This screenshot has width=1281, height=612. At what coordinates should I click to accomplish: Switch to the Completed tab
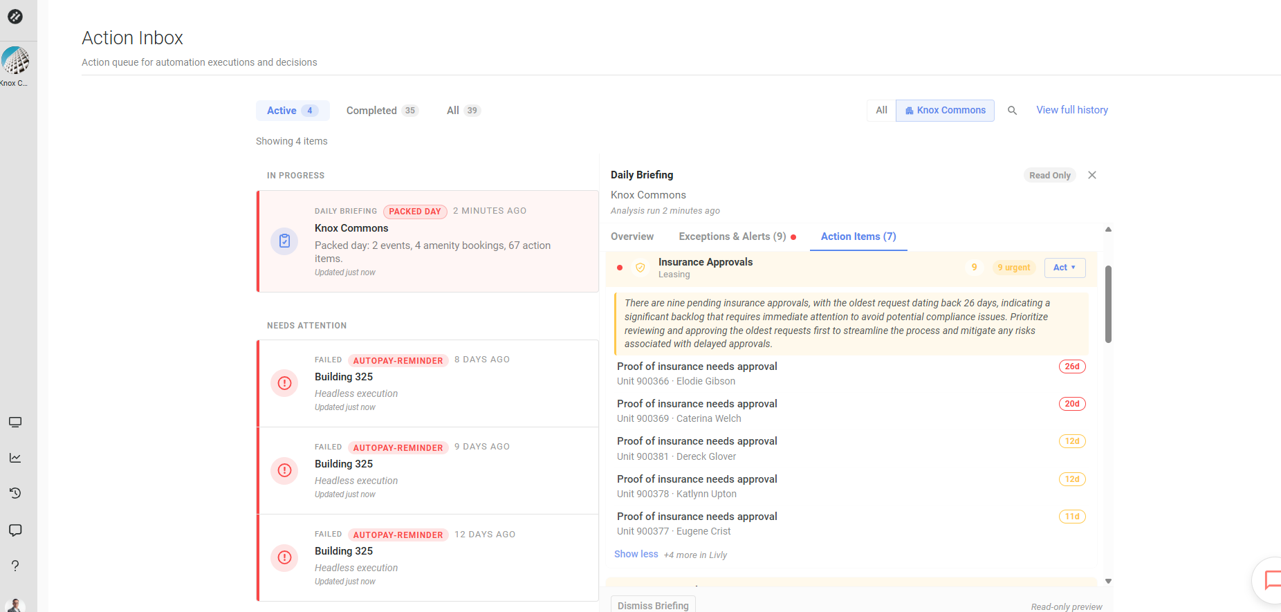(383, 111)
